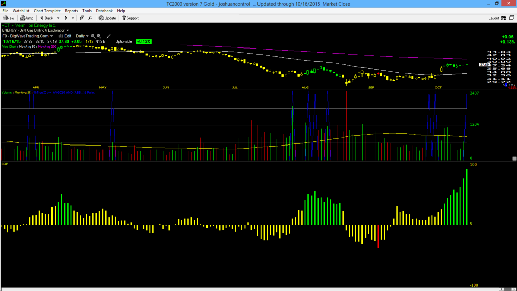Zoom out with the second magnifier icon
Viewport: 517px width, 291px height.
(x=99, y=36)
